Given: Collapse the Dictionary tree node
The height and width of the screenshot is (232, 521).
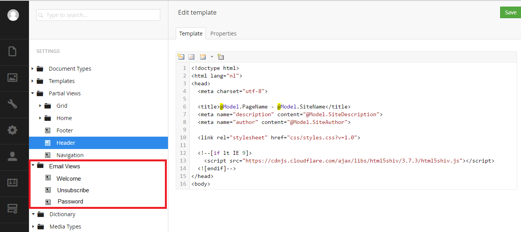Looking at the screenshot, I should tap(33, 214).
